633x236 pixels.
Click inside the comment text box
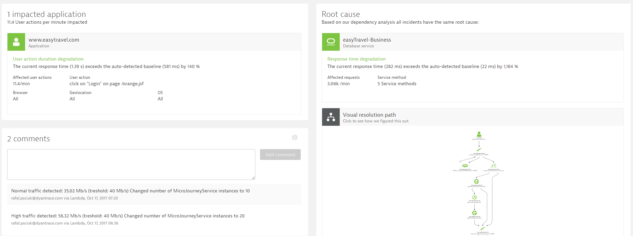pos(131,164)
